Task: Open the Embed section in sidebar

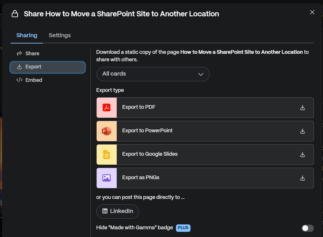Action: tap(47, 80)
